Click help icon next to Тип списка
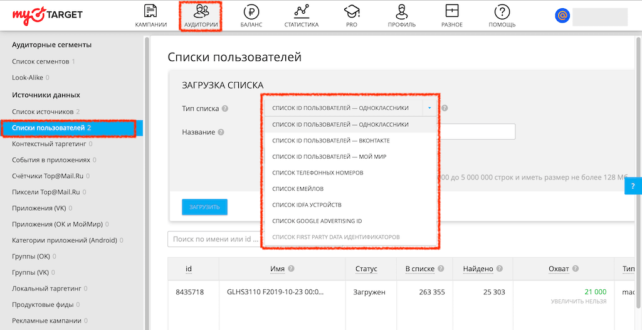The image size is (642, 330). pos(225,109)
